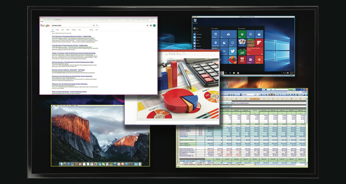Click the blue magnifier search icon in Google
The height and width of the screenshot is (184, 346).
[x=97, y=25]
